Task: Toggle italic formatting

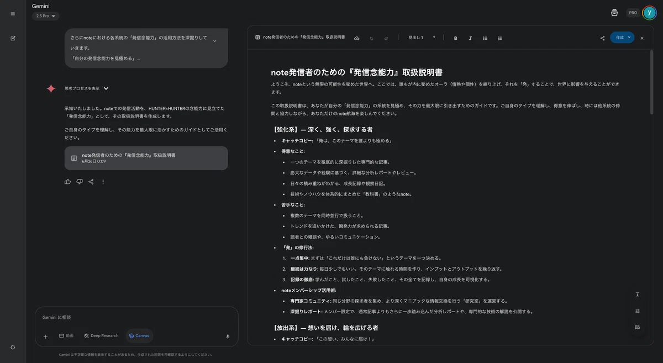Action: click(x=470, y=38)
